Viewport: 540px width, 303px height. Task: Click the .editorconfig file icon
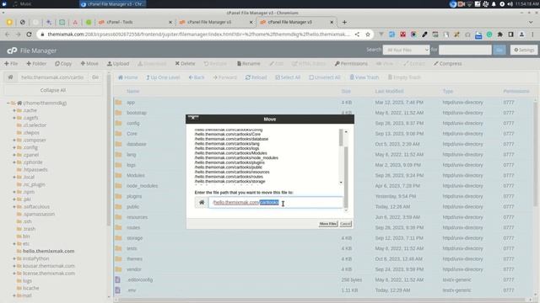click(x=118, y=279)
